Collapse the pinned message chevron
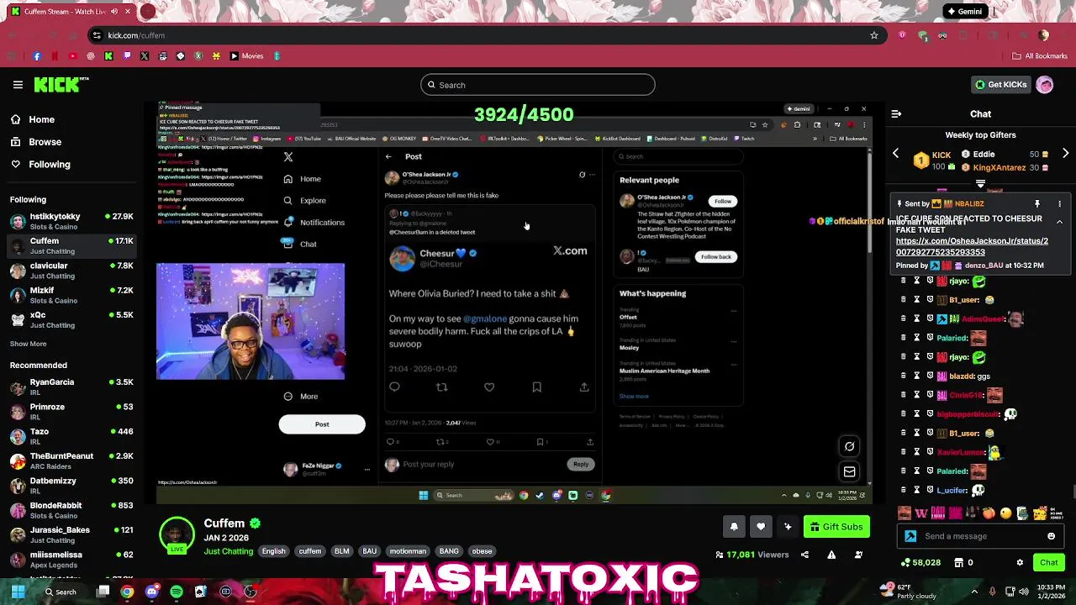This screenshot has width=1076, height=605. coord(1059,222)
